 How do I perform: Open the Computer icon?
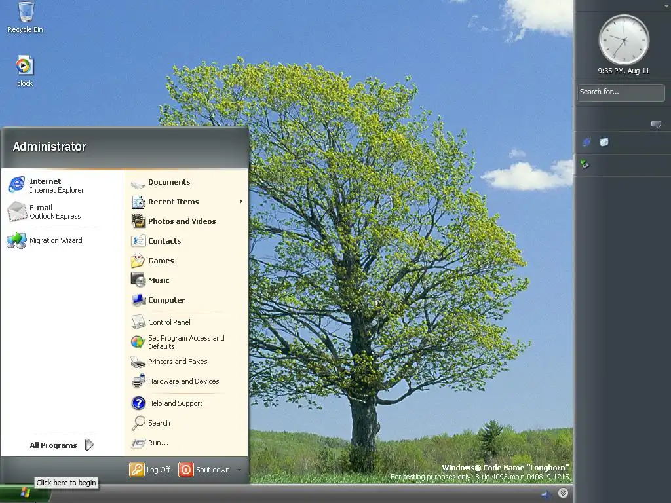(138, 300)
